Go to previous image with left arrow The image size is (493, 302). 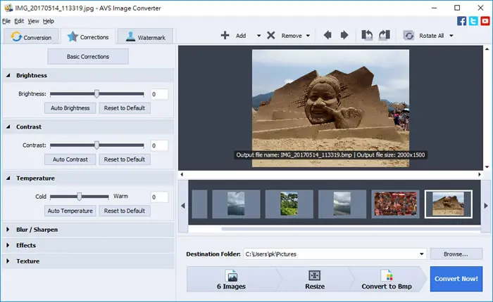tap(327, 35)
